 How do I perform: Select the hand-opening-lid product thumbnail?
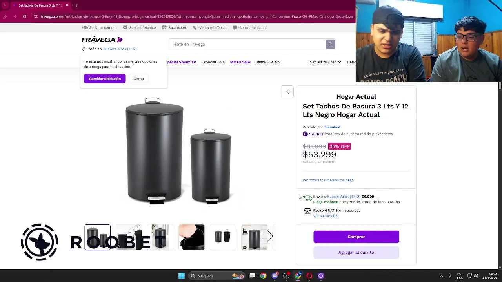click(191, 237)
